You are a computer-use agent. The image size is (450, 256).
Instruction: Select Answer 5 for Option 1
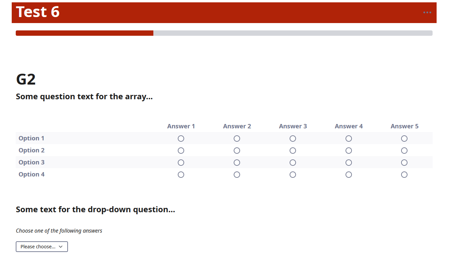[404, 138]
